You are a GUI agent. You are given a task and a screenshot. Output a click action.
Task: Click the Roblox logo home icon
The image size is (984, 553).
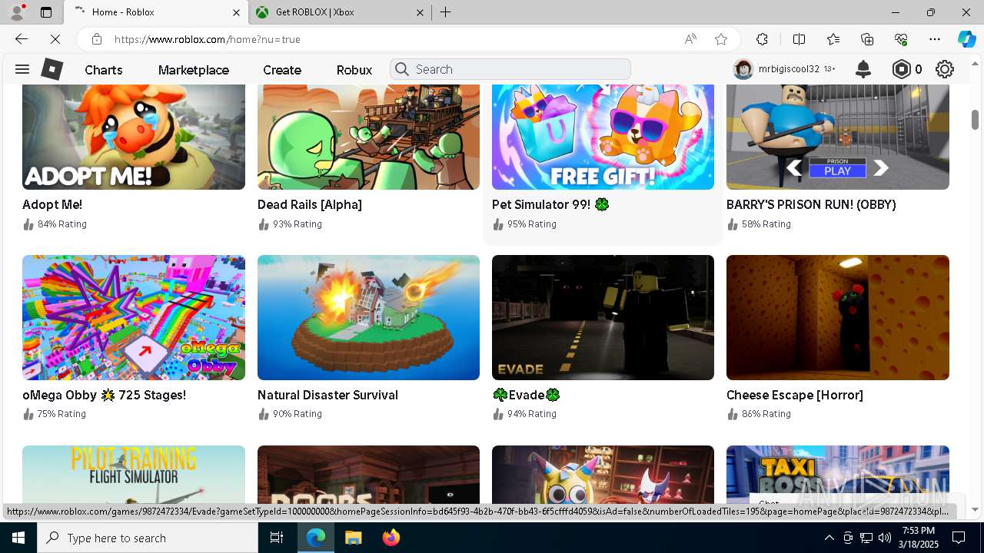(52, 69)
